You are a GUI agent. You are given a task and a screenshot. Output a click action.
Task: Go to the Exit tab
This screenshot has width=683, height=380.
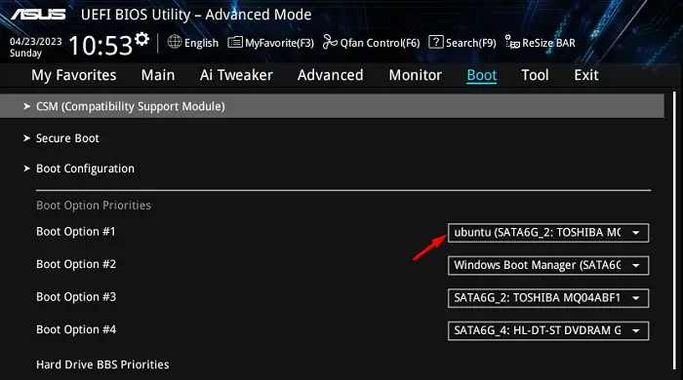[x=585, y=75]
